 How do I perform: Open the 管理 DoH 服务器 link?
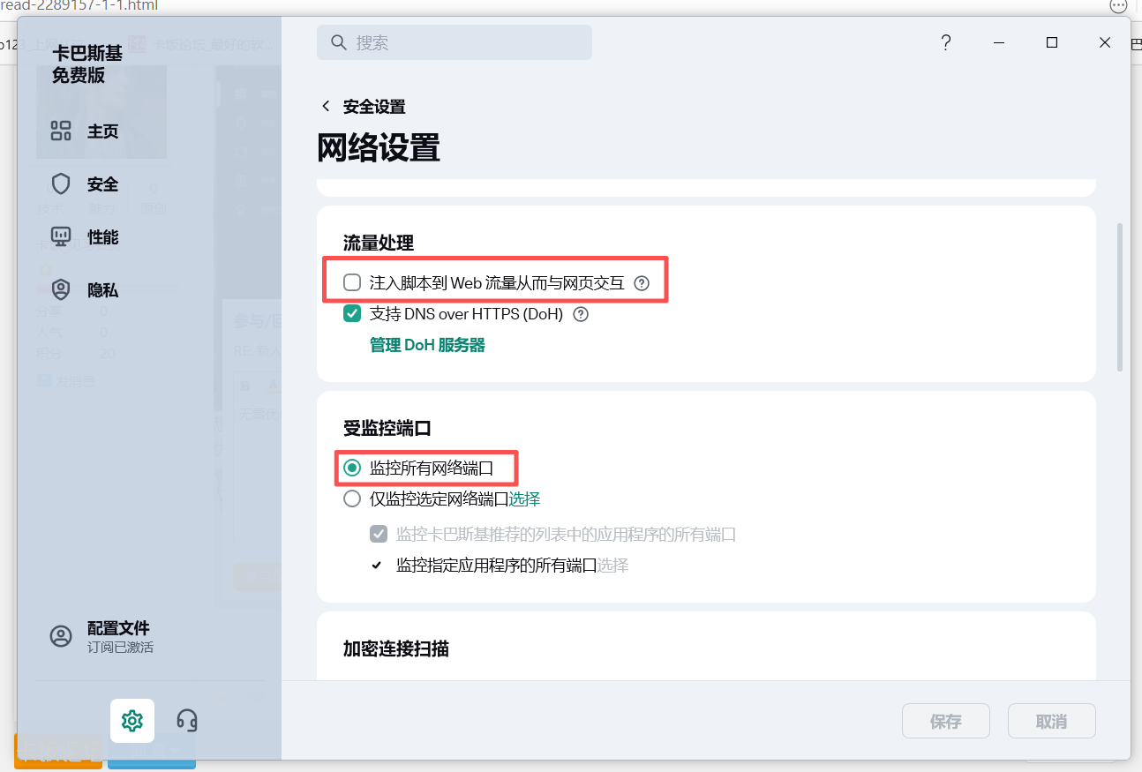coord(427,345)
